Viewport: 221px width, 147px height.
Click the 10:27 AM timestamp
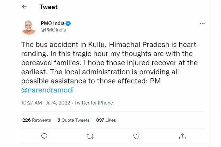click(x=31, y=103)
